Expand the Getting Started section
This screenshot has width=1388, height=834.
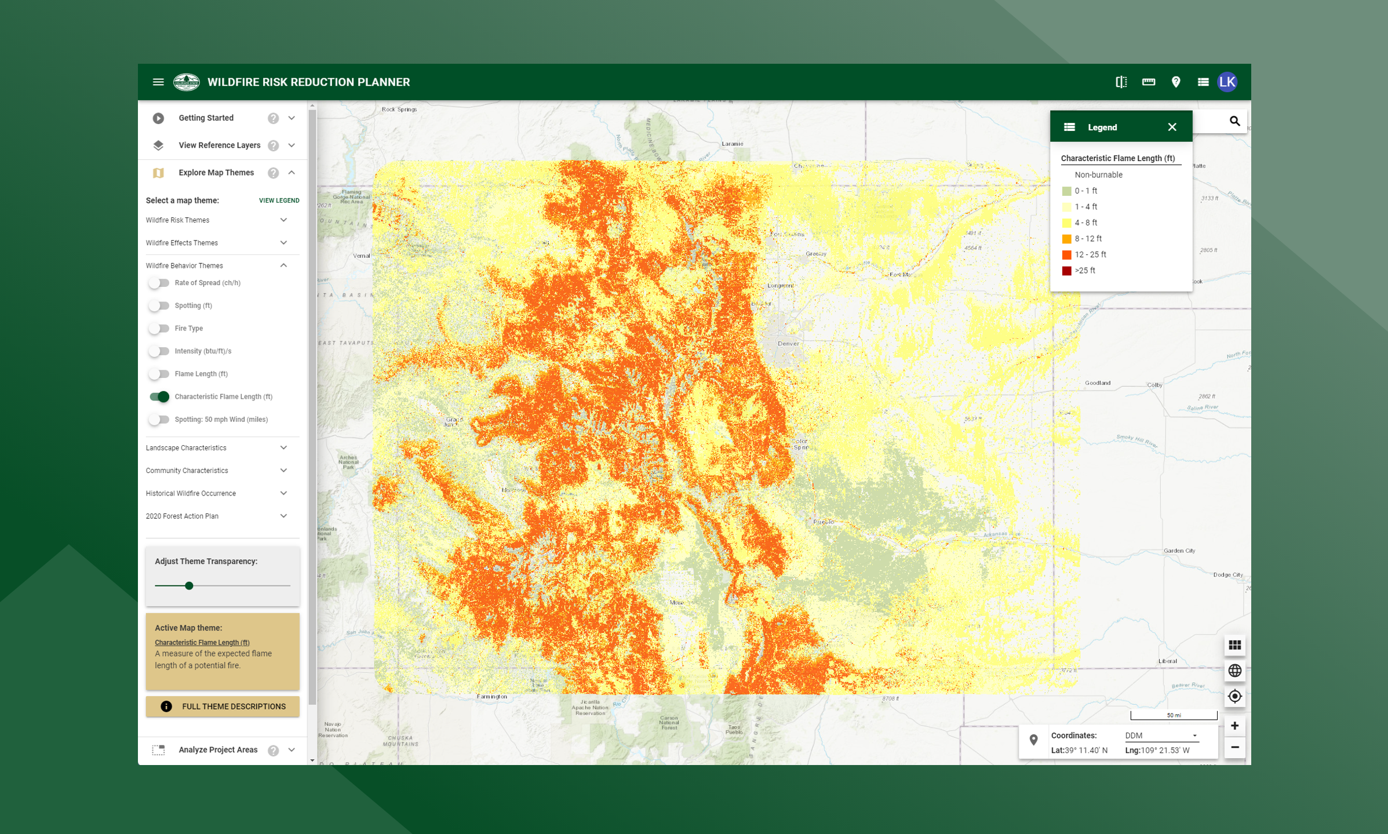coord(292,118)
